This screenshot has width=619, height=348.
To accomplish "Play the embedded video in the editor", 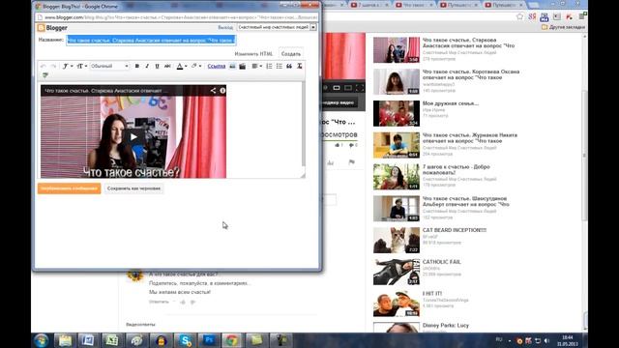I will pos(133,137).
